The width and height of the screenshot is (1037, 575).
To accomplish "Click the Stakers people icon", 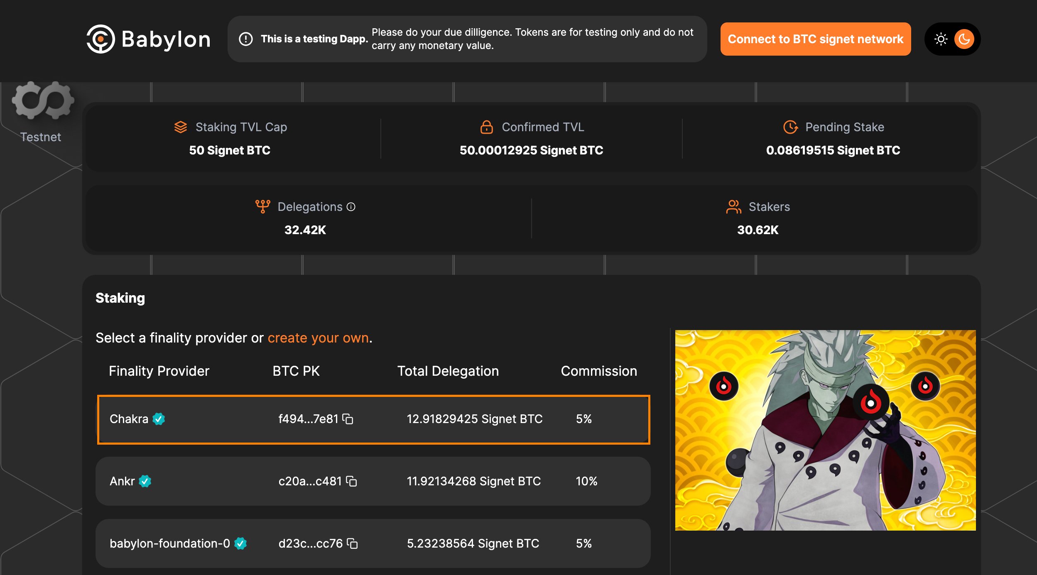I will [733, 207].
